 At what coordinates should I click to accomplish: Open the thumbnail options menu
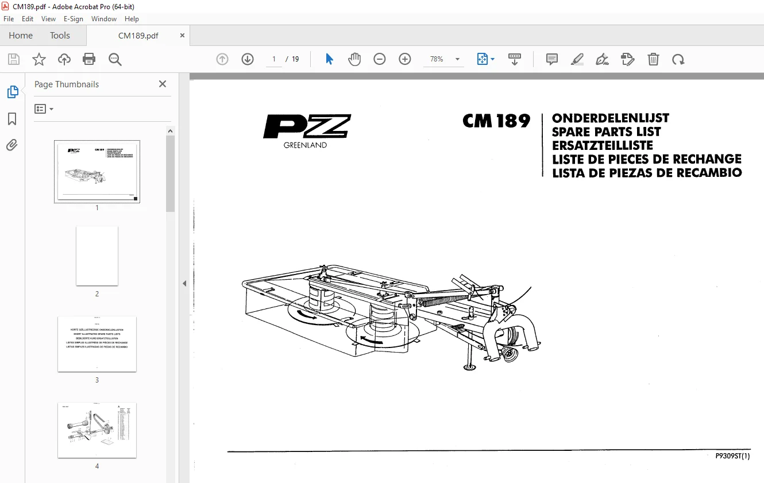coord(44,109)
